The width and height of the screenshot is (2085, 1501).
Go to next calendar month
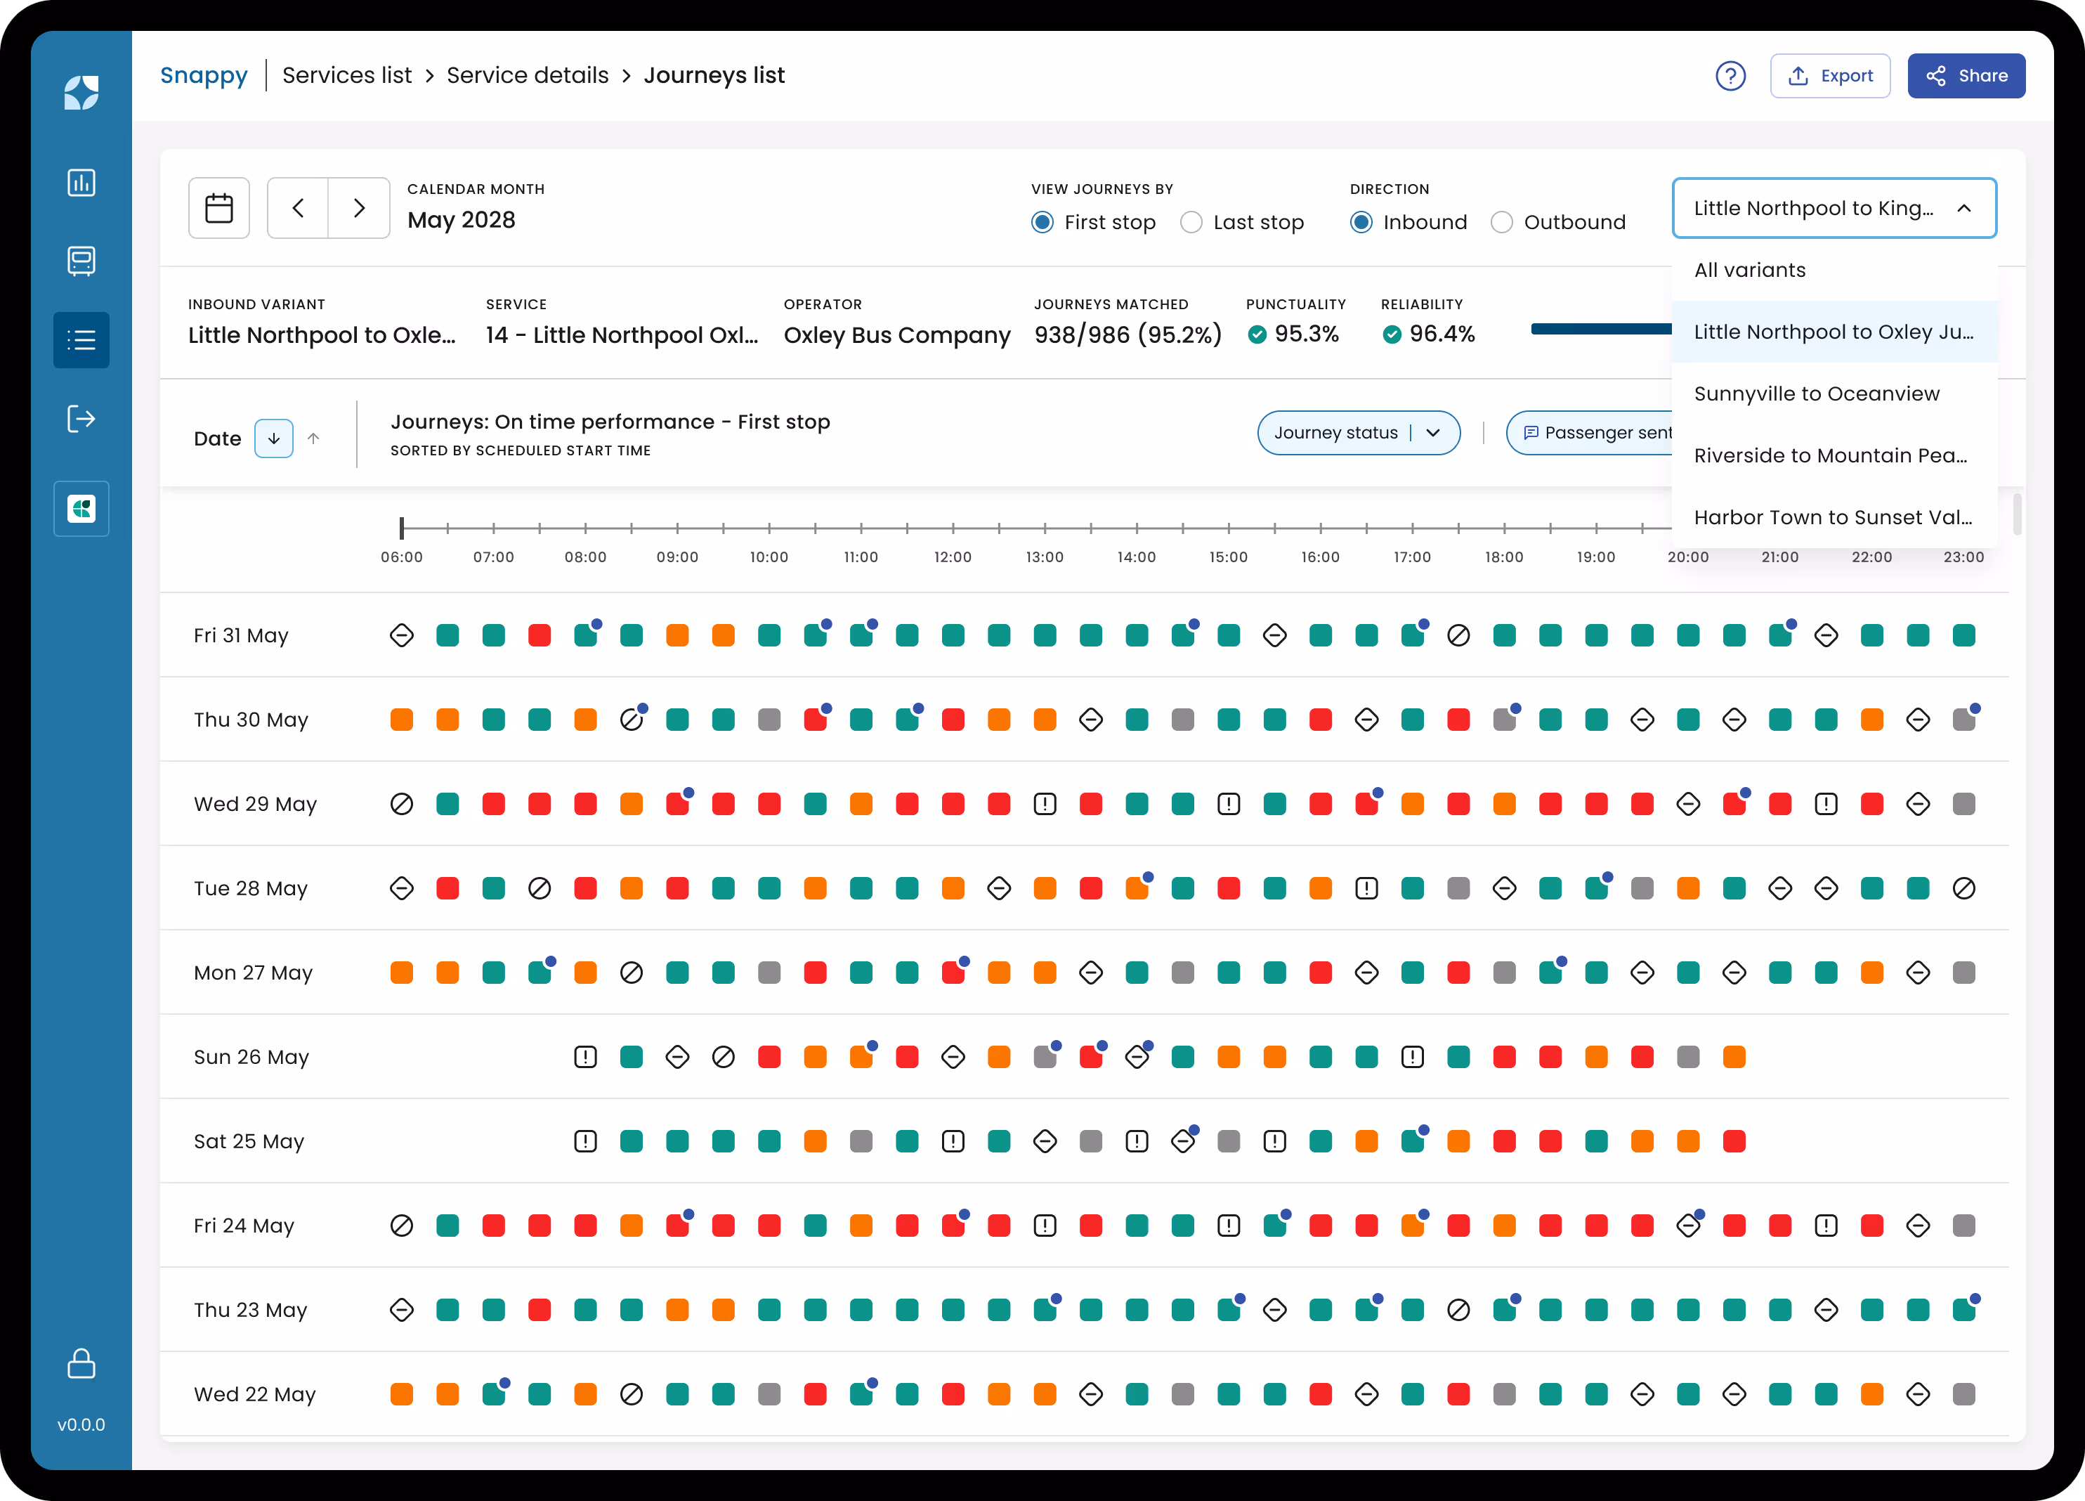(360, 208)
